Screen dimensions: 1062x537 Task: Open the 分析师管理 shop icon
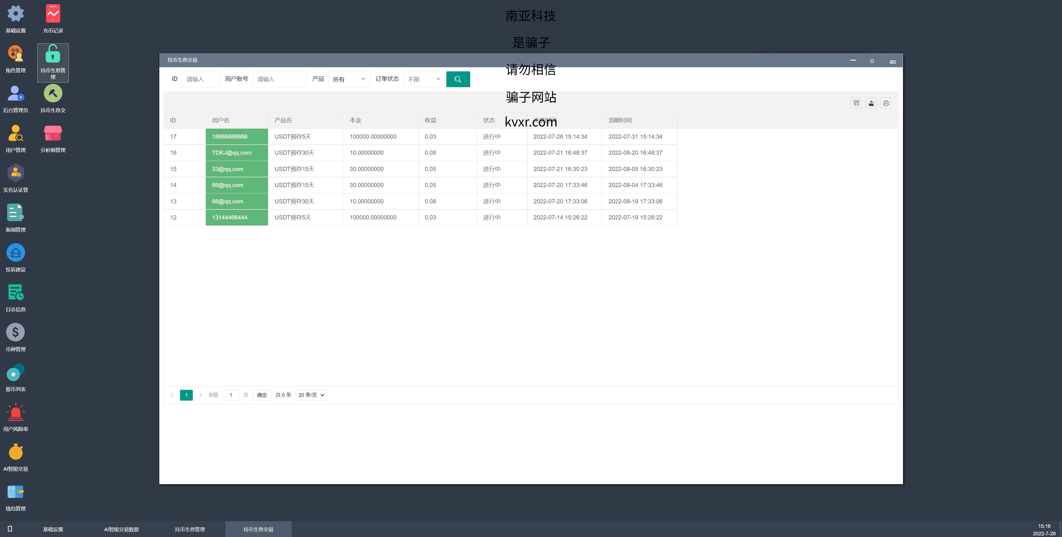click(53, 134)
